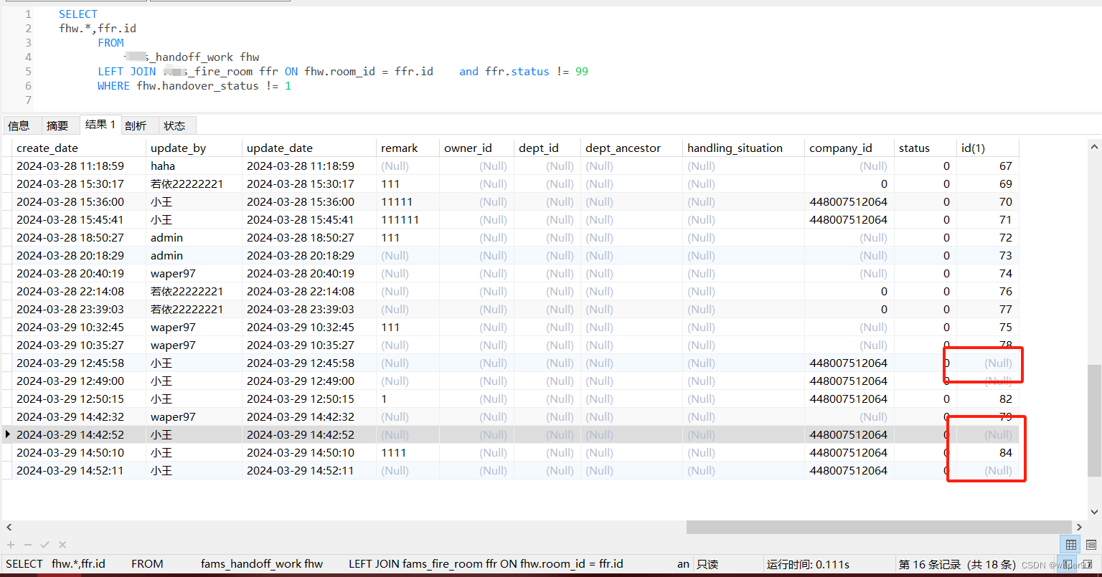Click the apply changes checkmark icon
The height and width of the screenshot is (577, 1102).
tap(44, 545)
